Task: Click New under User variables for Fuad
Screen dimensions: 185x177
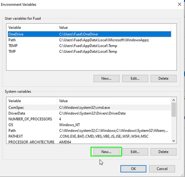Action: point(106,78)
